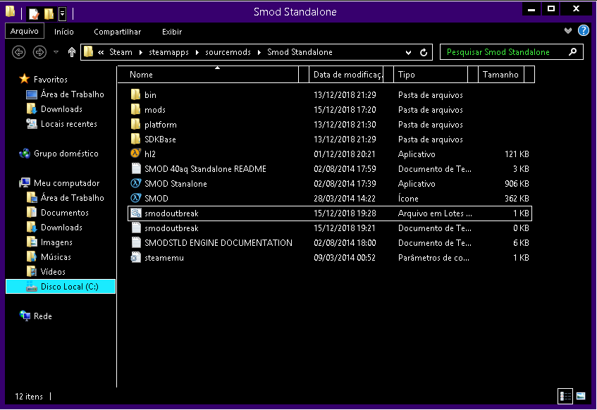Select Meu computador in the sidebar
Image resolution: width=597 pixels, height=410 pixels.
pos(66,183)
